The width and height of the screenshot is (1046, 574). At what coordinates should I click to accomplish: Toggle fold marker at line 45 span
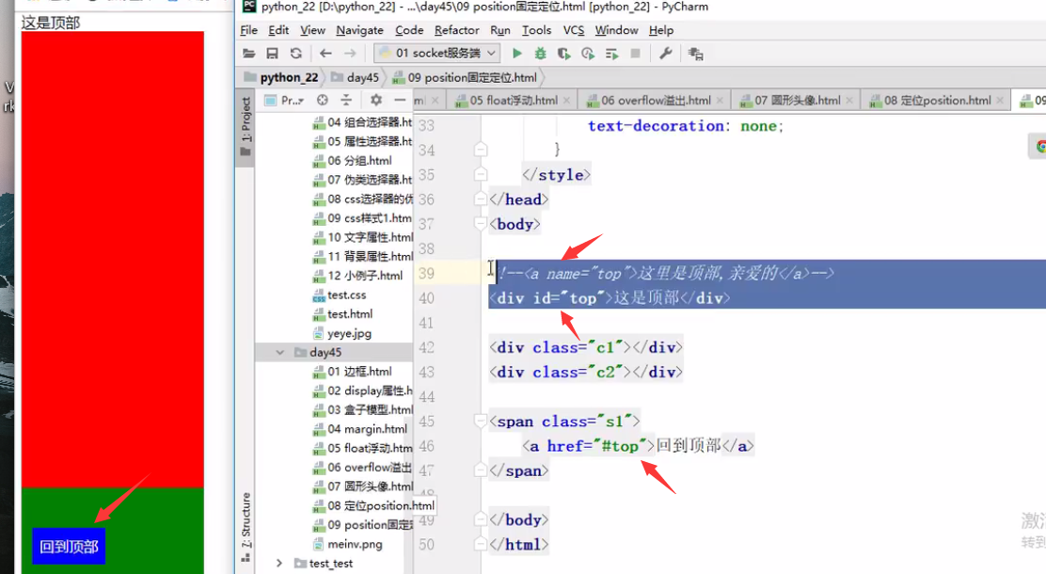click(481, 422)
